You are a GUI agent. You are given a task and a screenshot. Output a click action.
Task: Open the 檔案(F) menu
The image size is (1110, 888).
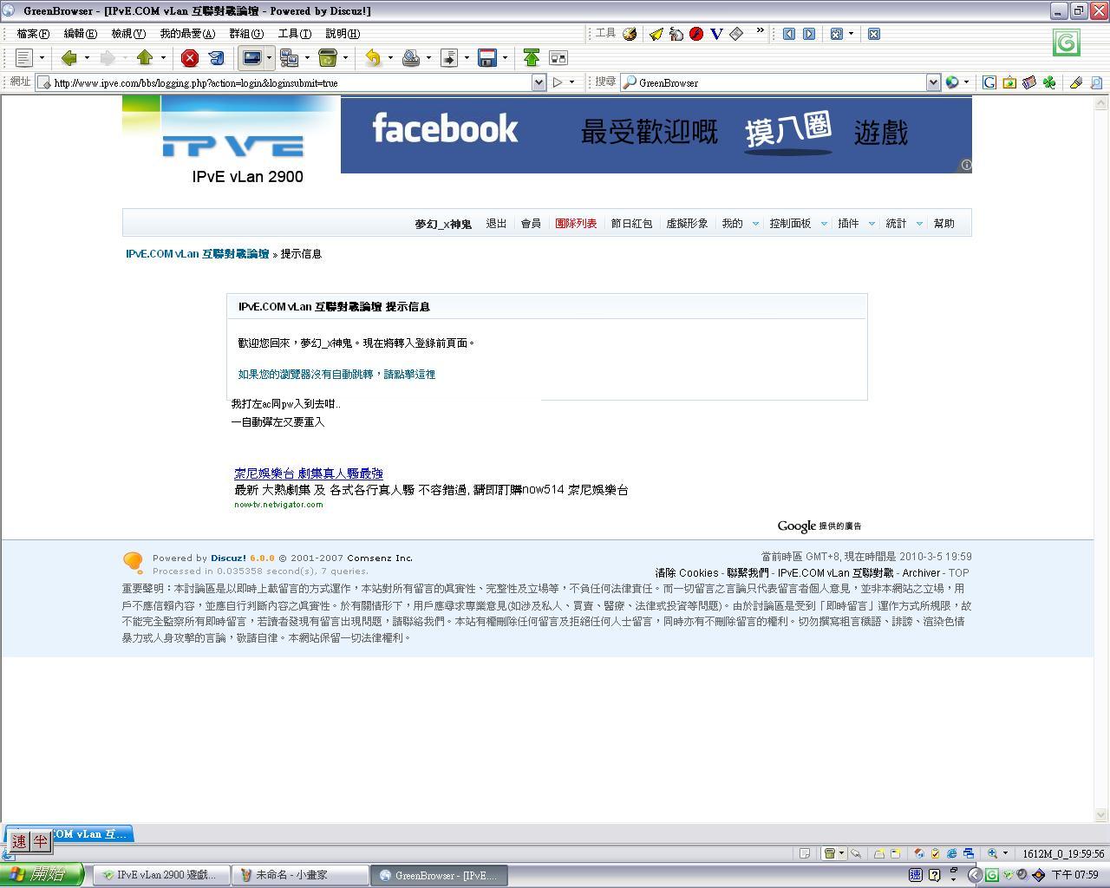(x=33, y=34)
